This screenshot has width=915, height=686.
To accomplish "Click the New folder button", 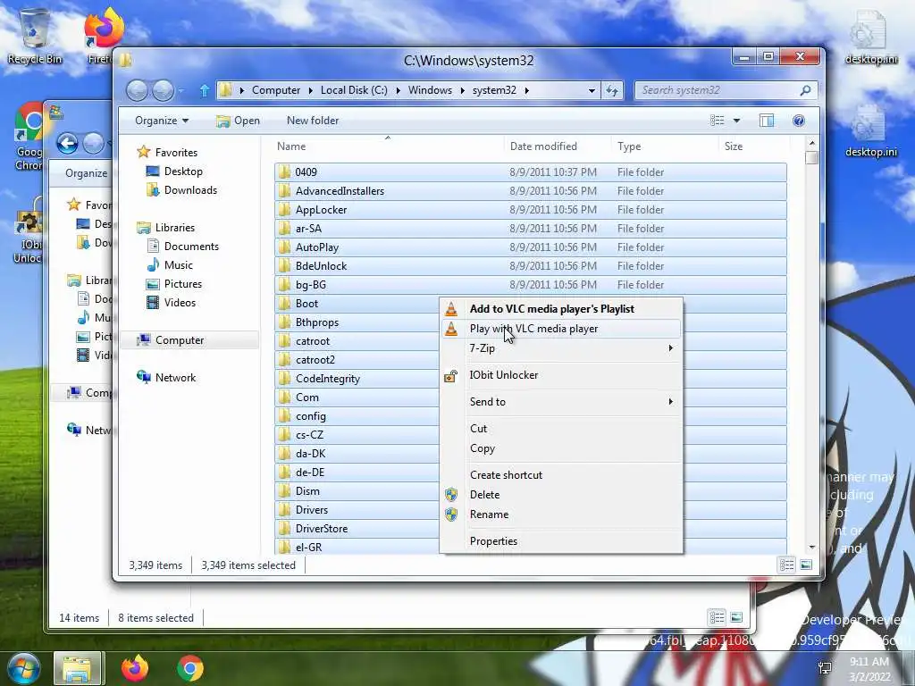I will pyautogui.click(x=312, y=121).
